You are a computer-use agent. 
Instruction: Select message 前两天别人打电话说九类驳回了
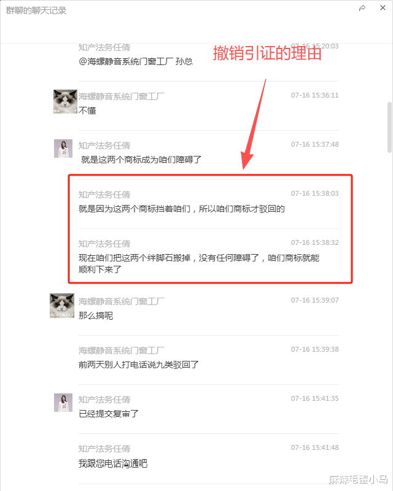[139, 365]
